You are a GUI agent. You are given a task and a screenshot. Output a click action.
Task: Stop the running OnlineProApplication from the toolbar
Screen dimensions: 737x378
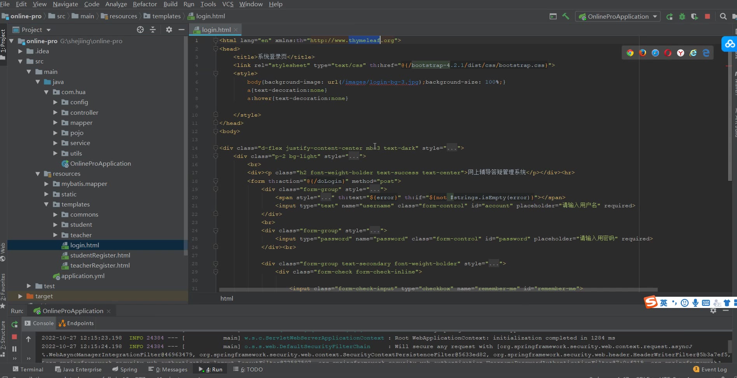pyautogui.click(x=707, y=16)
